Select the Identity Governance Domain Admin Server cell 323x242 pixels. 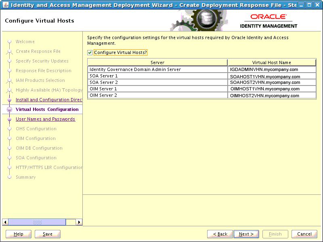point(157,69)
